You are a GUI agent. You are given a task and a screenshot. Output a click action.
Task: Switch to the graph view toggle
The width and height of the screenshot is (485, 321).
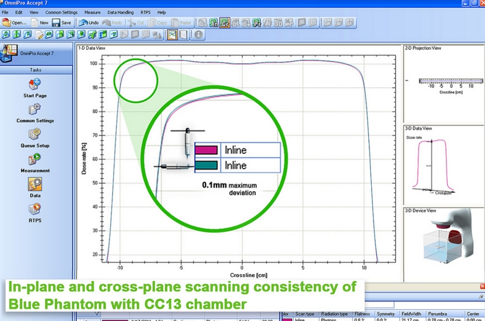pos(172,35)
